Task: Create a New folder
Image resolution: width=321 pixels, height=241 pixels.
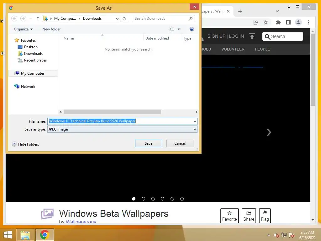Action: click(x=51, y=29)
